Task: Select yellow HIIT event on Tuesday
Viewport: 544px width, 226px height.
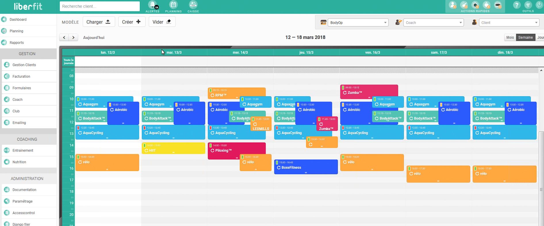Action: [173, 149]
